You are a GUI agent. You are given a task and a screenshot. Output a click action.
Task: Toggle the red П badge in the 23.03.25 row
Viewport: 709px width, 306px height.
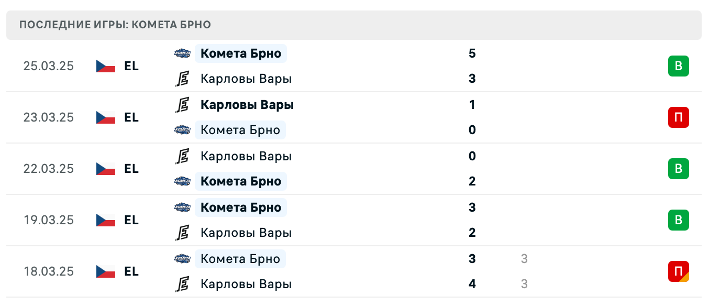[x=679, y=117]
